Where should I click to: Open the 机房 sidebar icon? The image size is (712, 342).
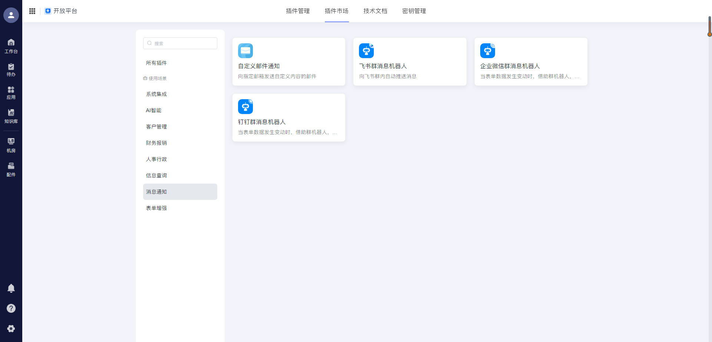point(11,144)
